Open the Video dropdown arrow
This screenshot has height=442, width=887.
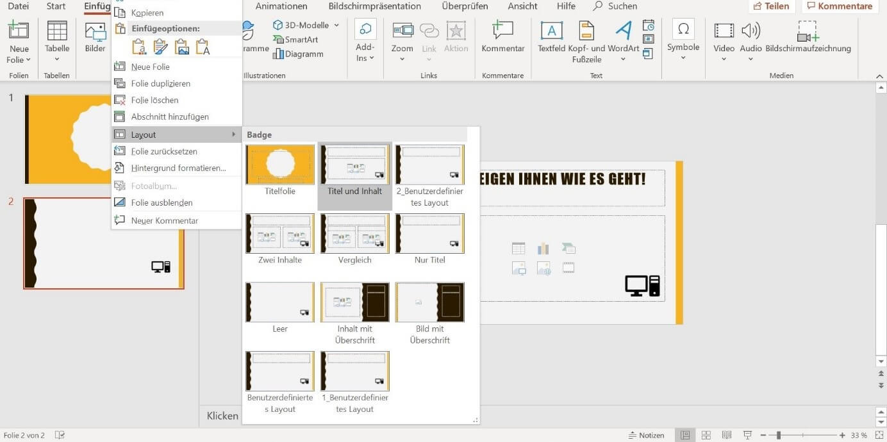coord(724,60)
